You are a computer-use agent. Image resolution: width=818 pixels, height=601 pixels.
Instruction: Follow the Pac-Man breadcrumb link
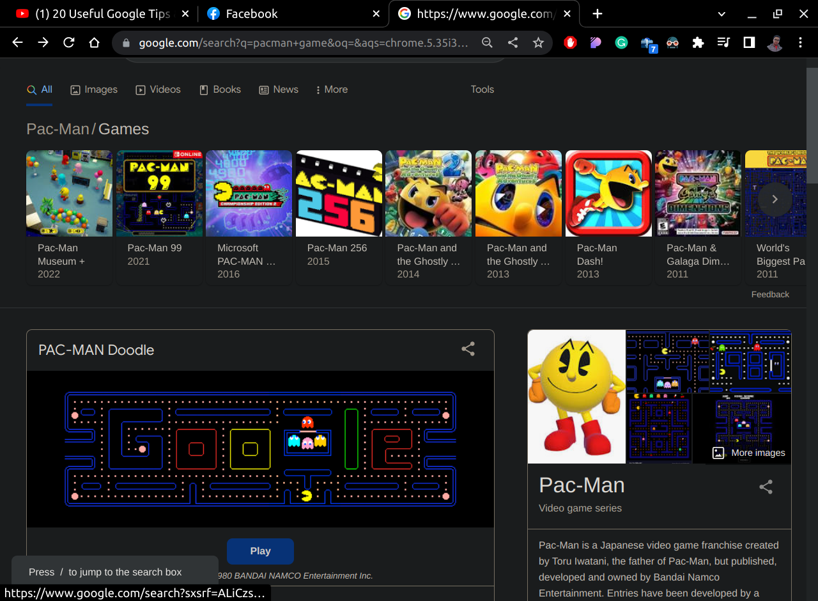pos(58,129)
